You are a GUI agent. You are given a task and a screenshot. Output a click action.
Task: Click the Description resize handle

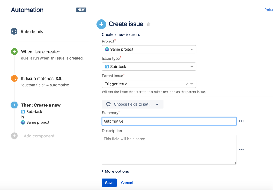[x=235, y=163]
